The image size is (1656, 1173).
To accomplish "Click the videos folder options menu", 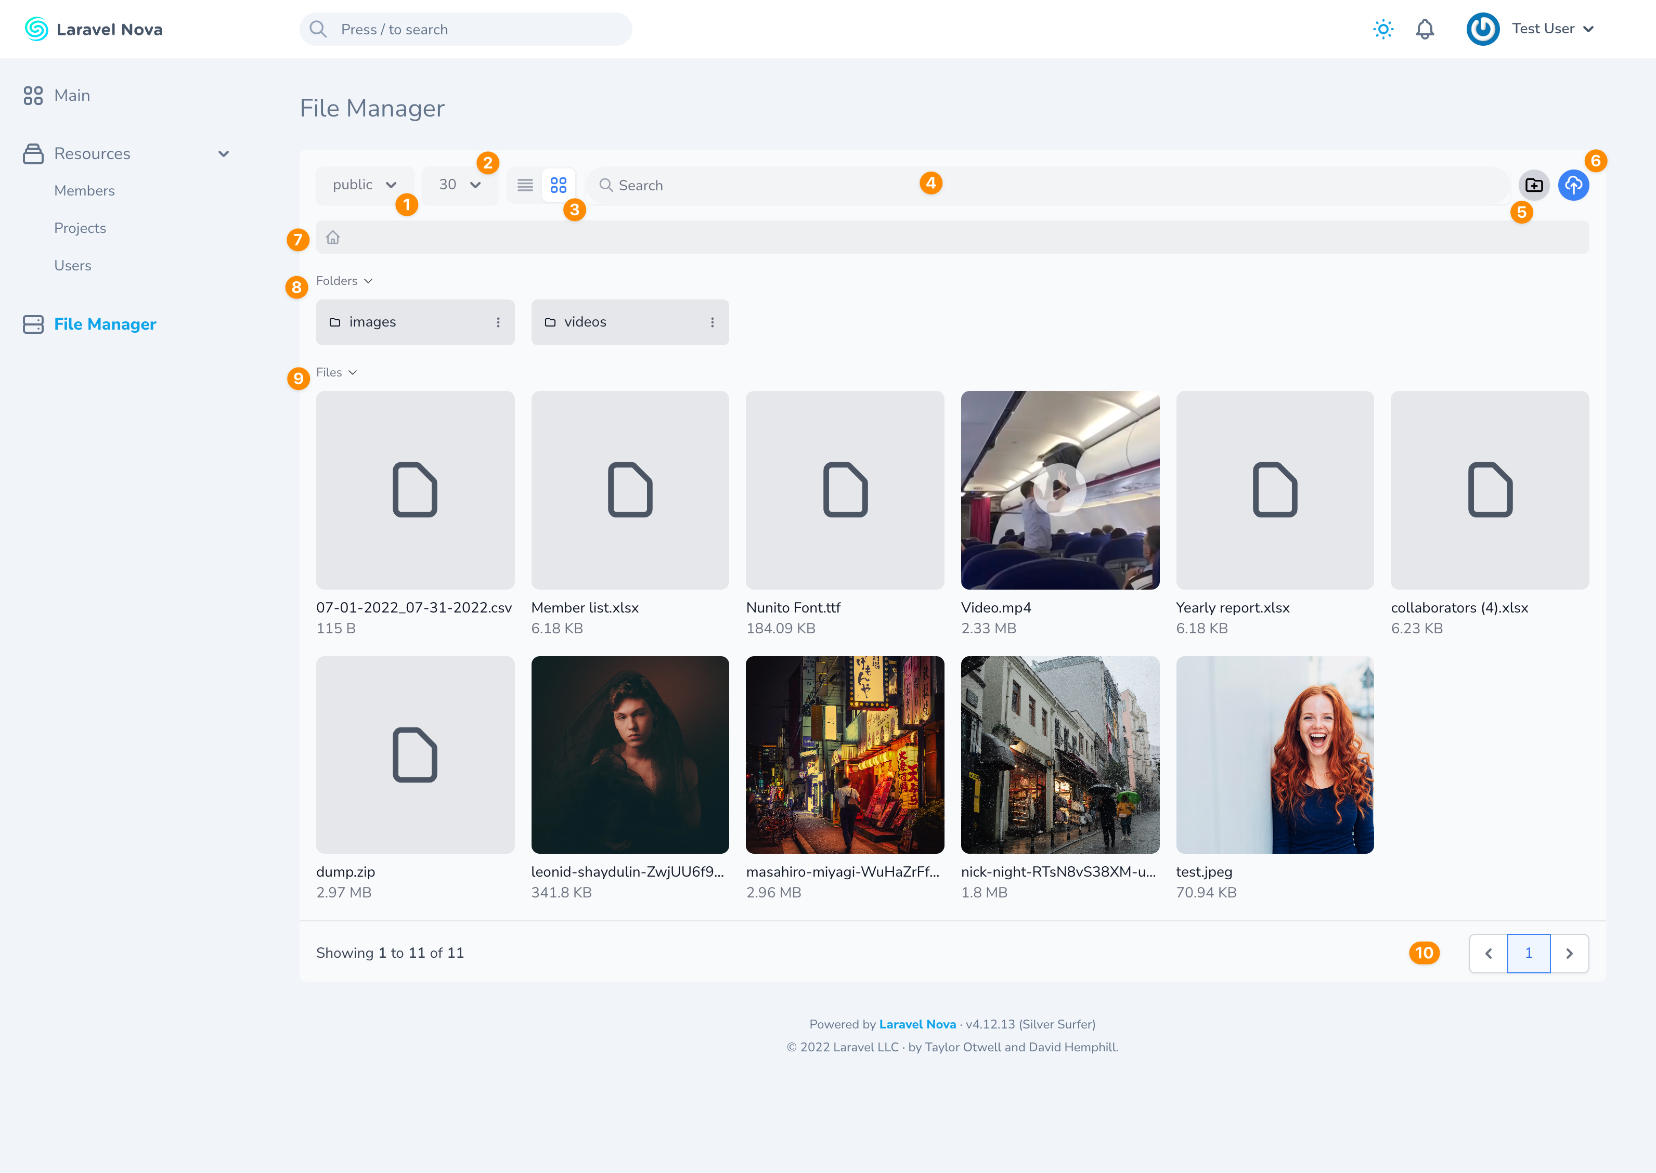I will (x=713, y=322).
